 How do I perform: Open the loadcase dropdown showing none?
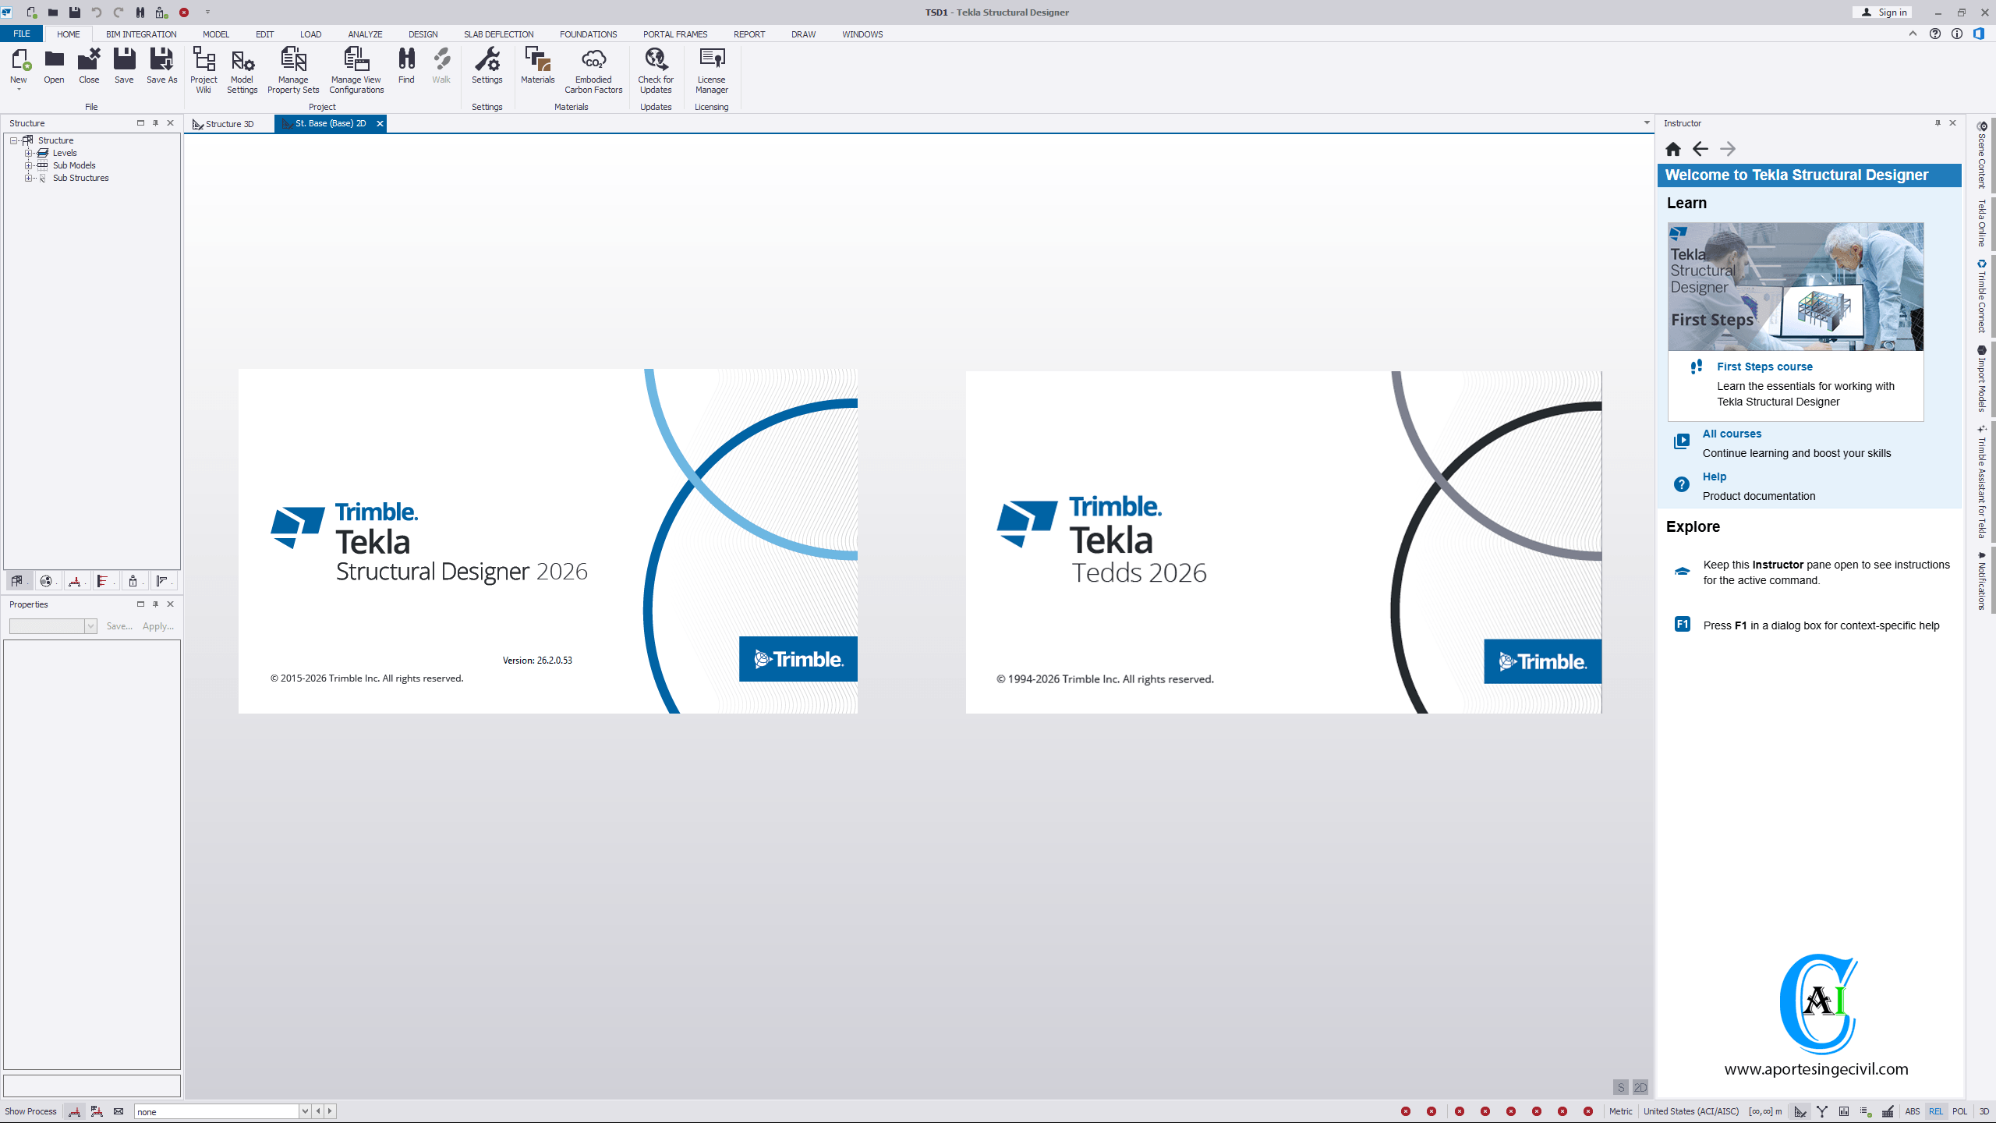(x=305, y=1111)
